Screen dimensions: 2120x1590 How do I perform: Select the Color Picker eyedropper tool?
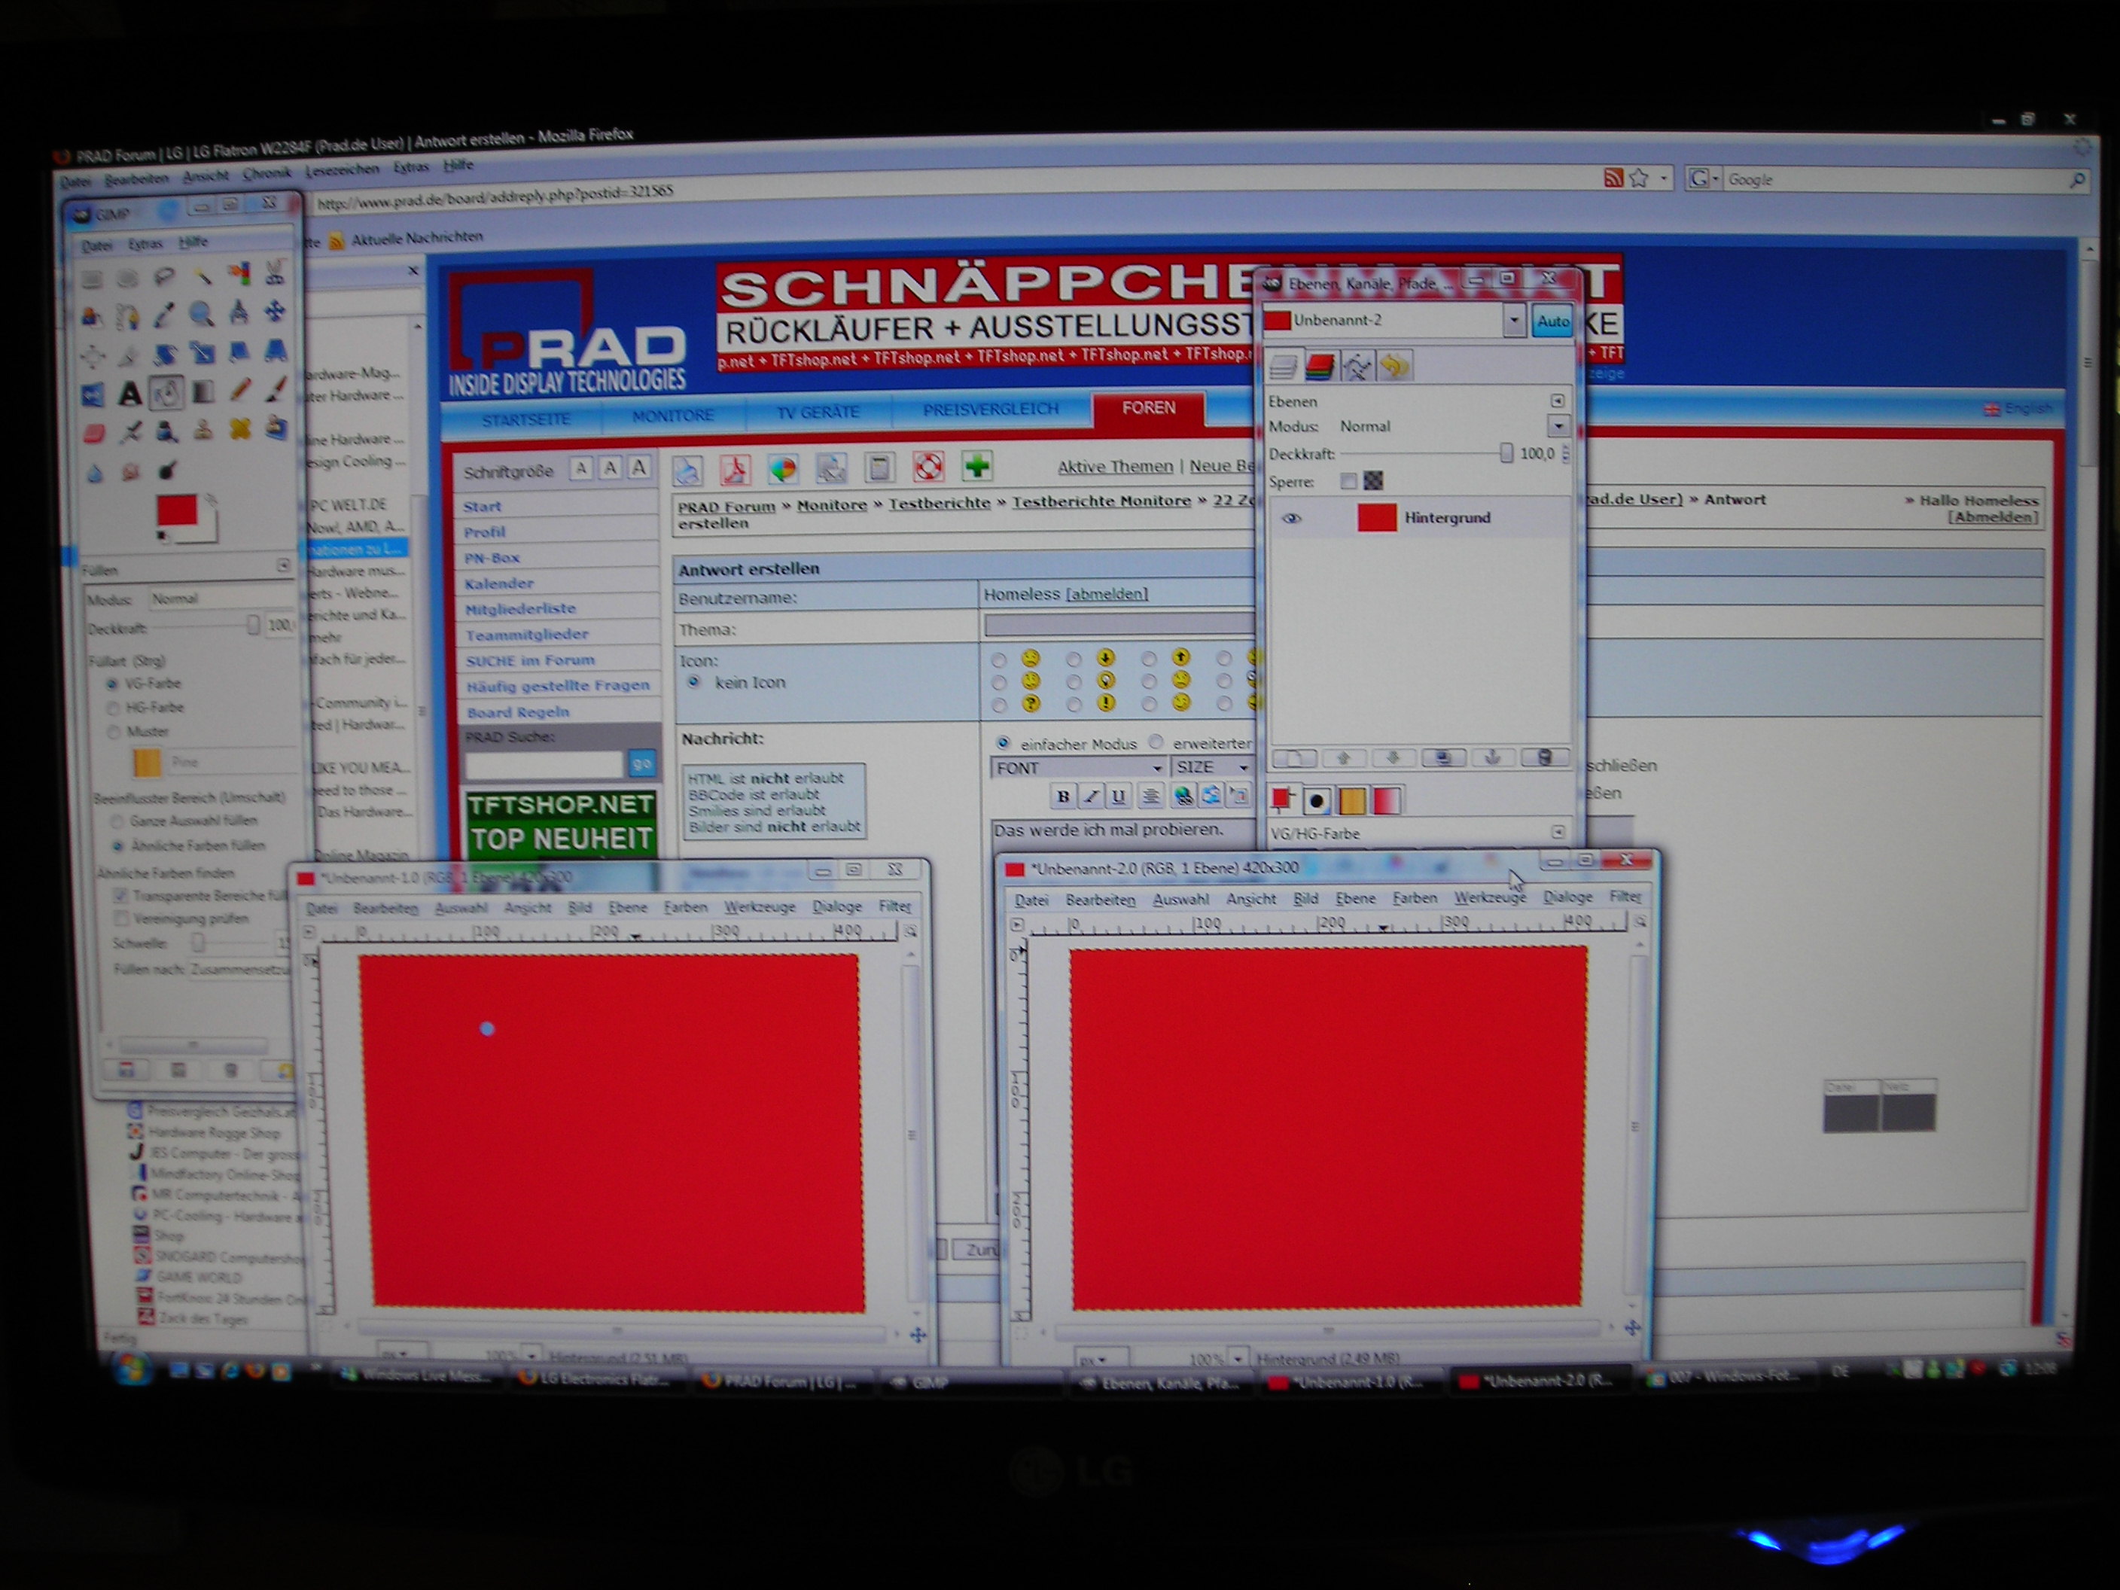coord(165,315)
